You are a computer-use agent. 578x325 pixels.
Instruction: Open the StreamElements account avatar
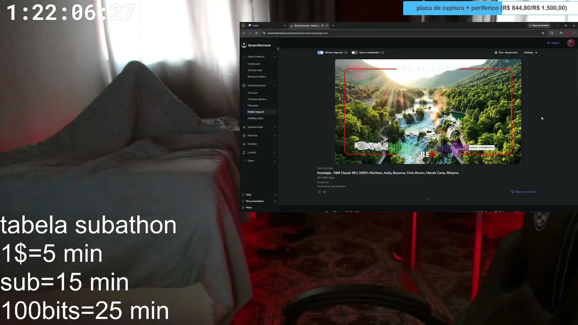coord(571,43)
